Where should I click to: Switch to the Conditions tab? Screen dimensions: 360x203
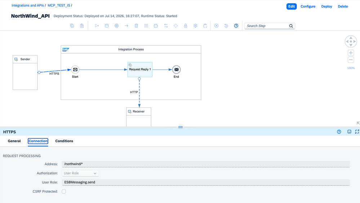[x=64, y=141]
